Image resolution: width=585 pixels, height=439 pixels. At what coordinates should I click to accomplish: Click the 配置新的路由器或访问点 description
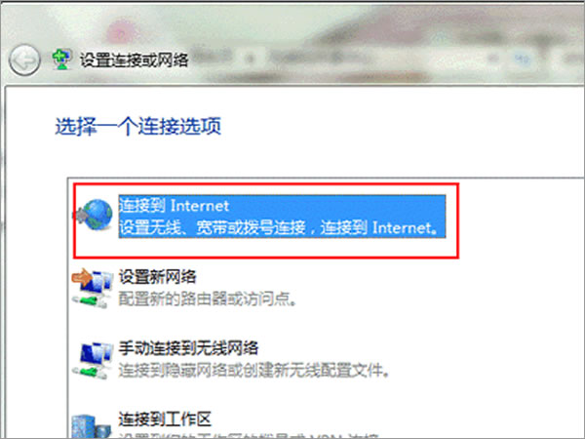[207, 299]
